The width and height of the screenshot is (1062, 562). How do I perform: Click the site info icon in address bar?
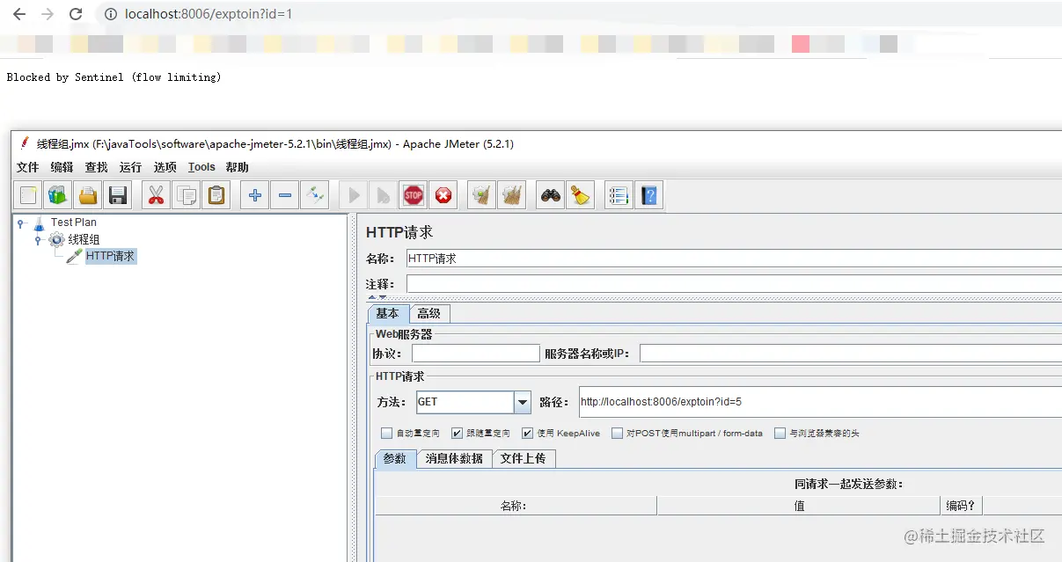coord(110,15)
